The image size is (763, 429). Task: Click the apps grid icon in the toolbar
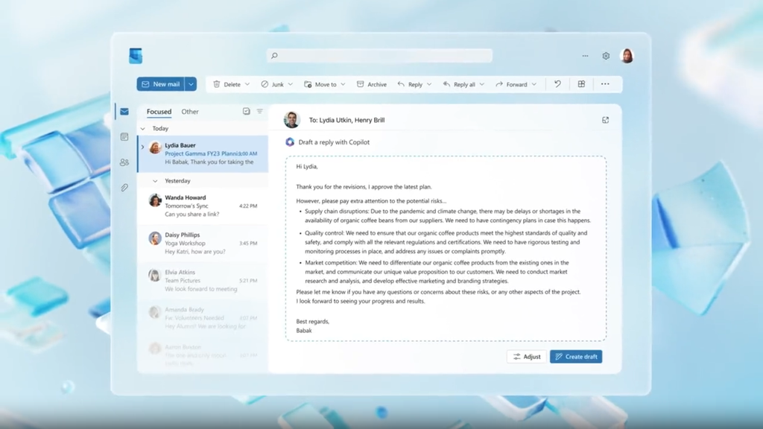[x=580, y=84]
